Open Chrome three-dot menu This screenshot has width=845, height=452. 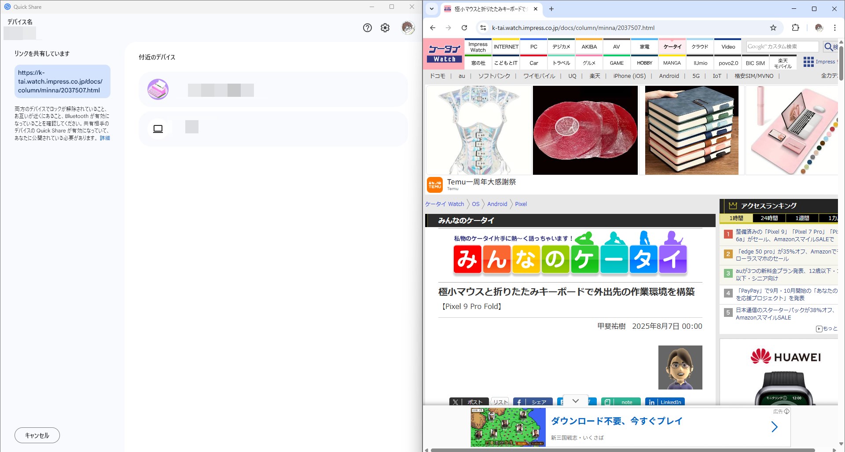[x=834, y=28]
